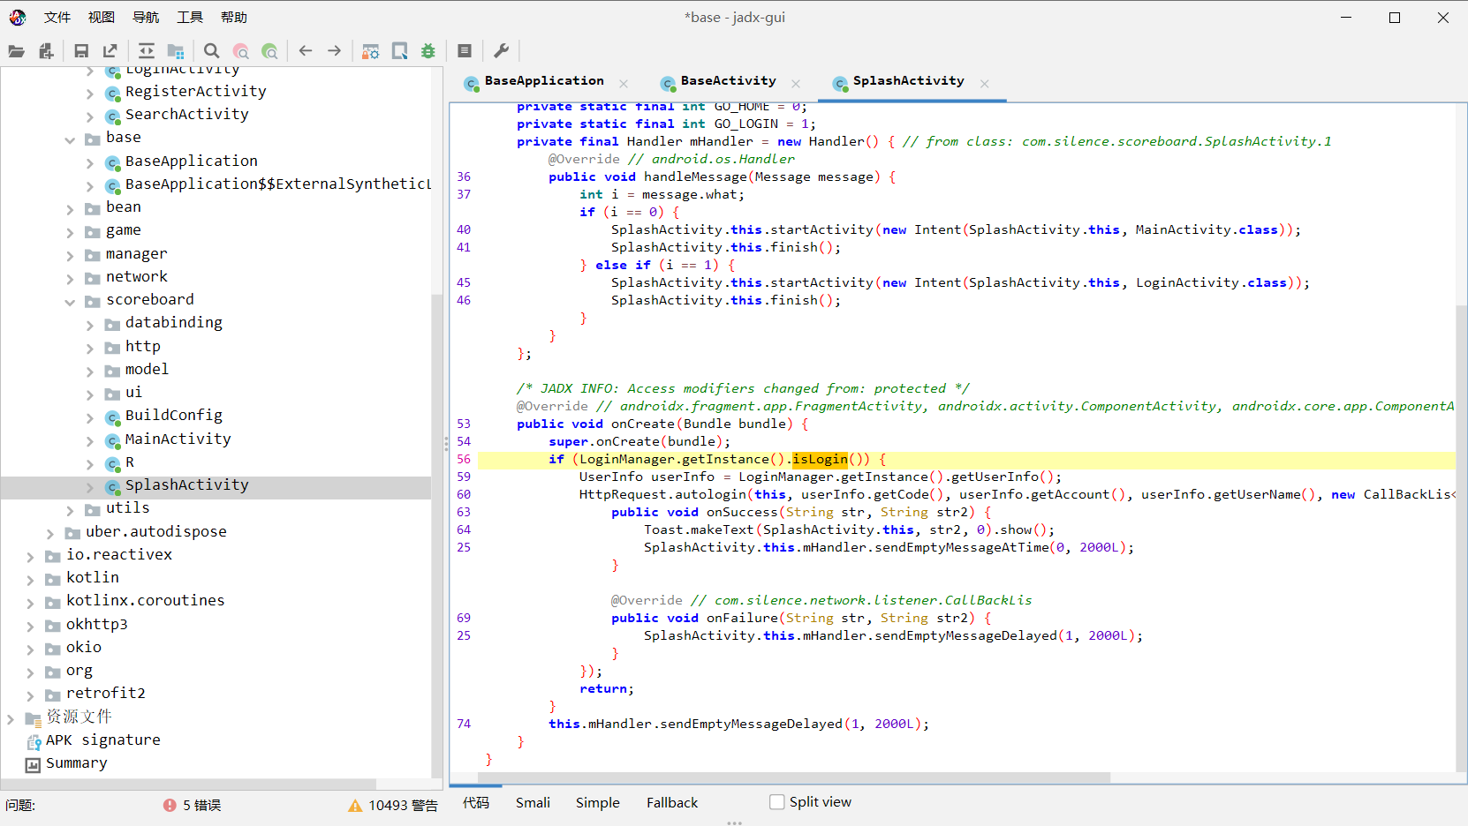Viewport: 1468px width, 826px height.
Task: Close the BaseApplication tab
Action: click(624, 84)
